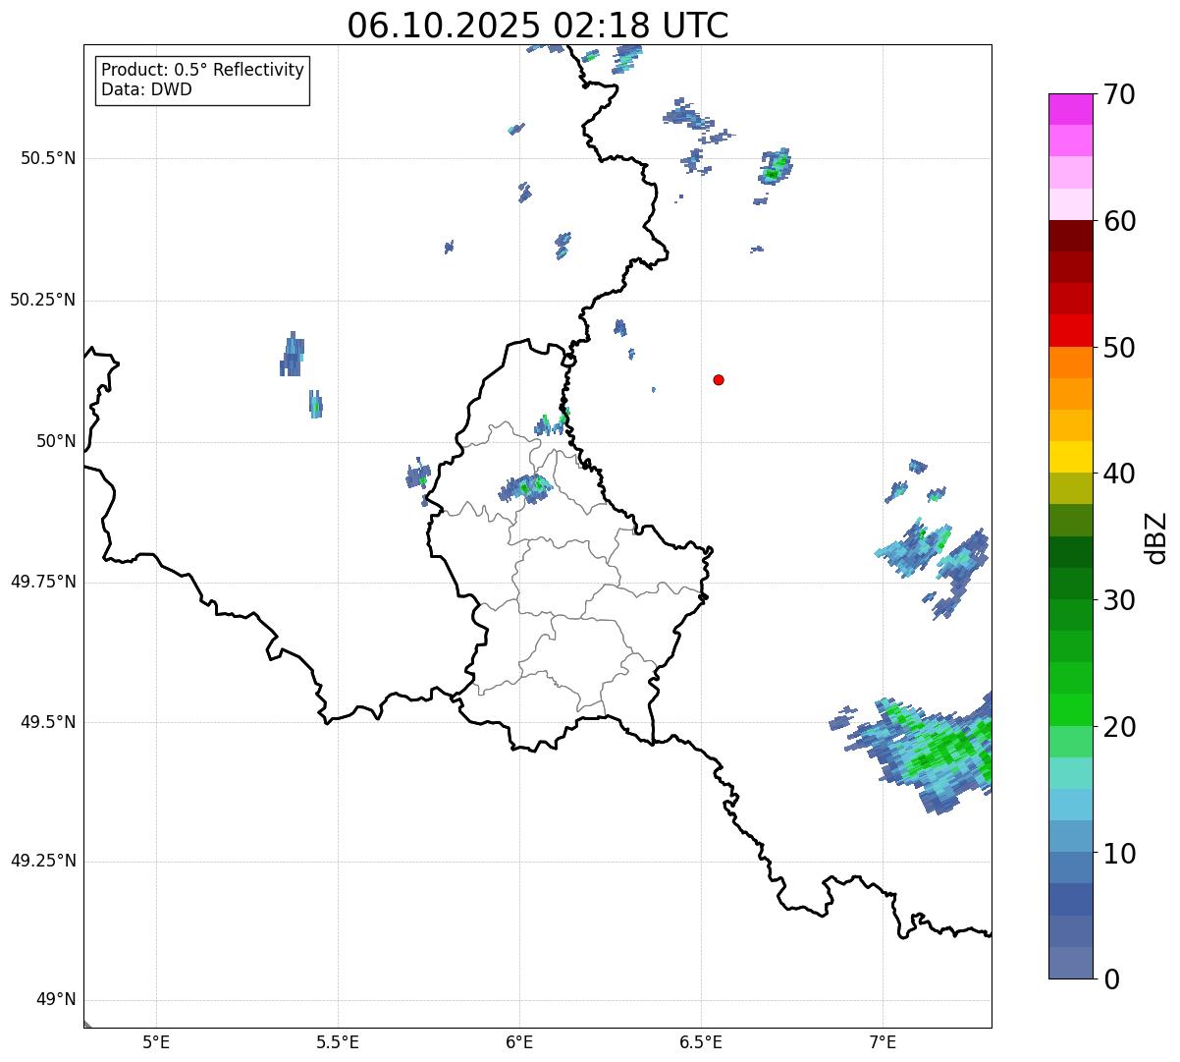Click the "5°E" longitude label
Image resolution: width=1180 pixels, height=1062 pixels.
(x=156, y=1042)
